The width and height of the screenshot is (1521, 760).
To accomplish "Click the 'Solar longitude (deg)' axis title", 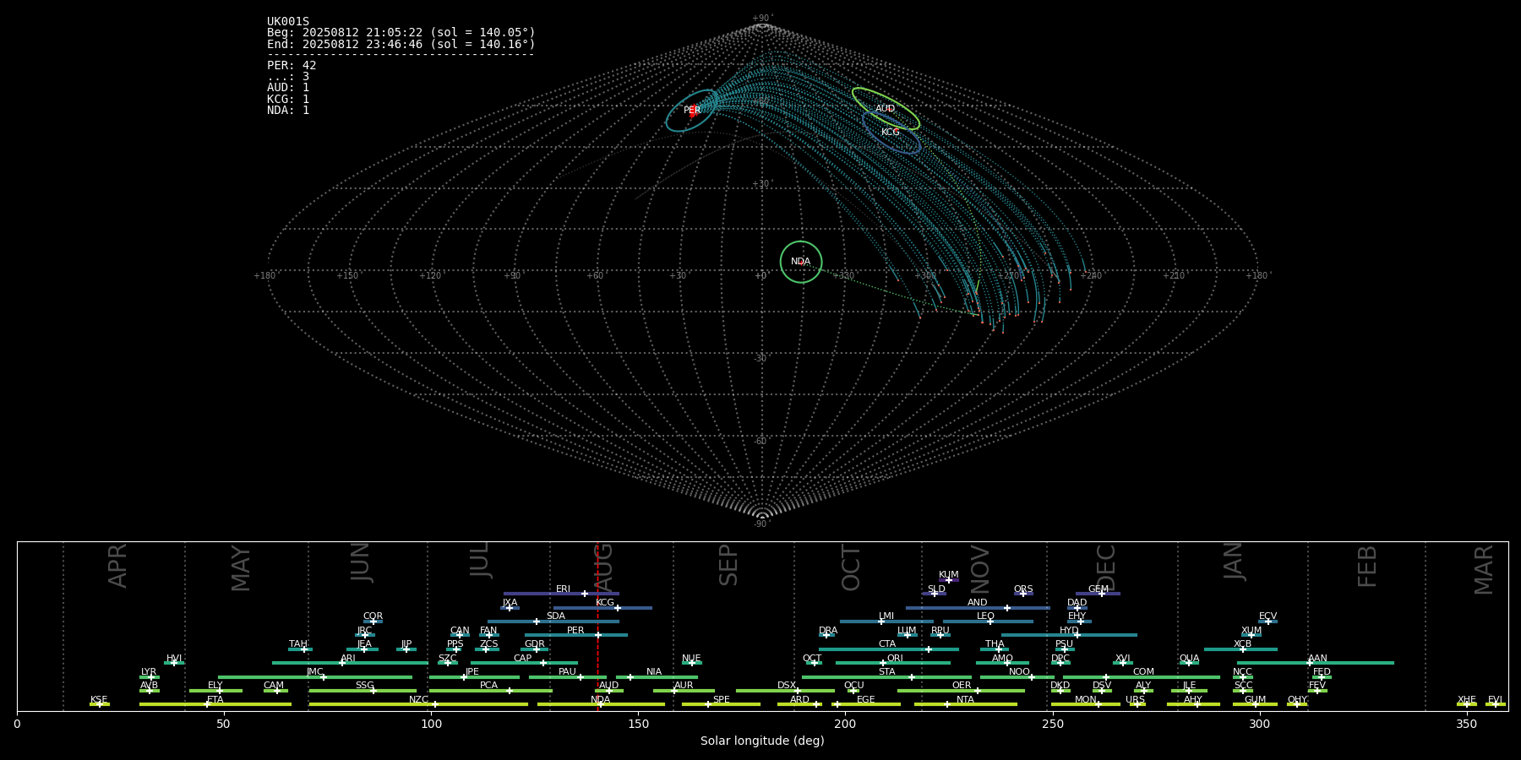I will click(x=762, y=741).
